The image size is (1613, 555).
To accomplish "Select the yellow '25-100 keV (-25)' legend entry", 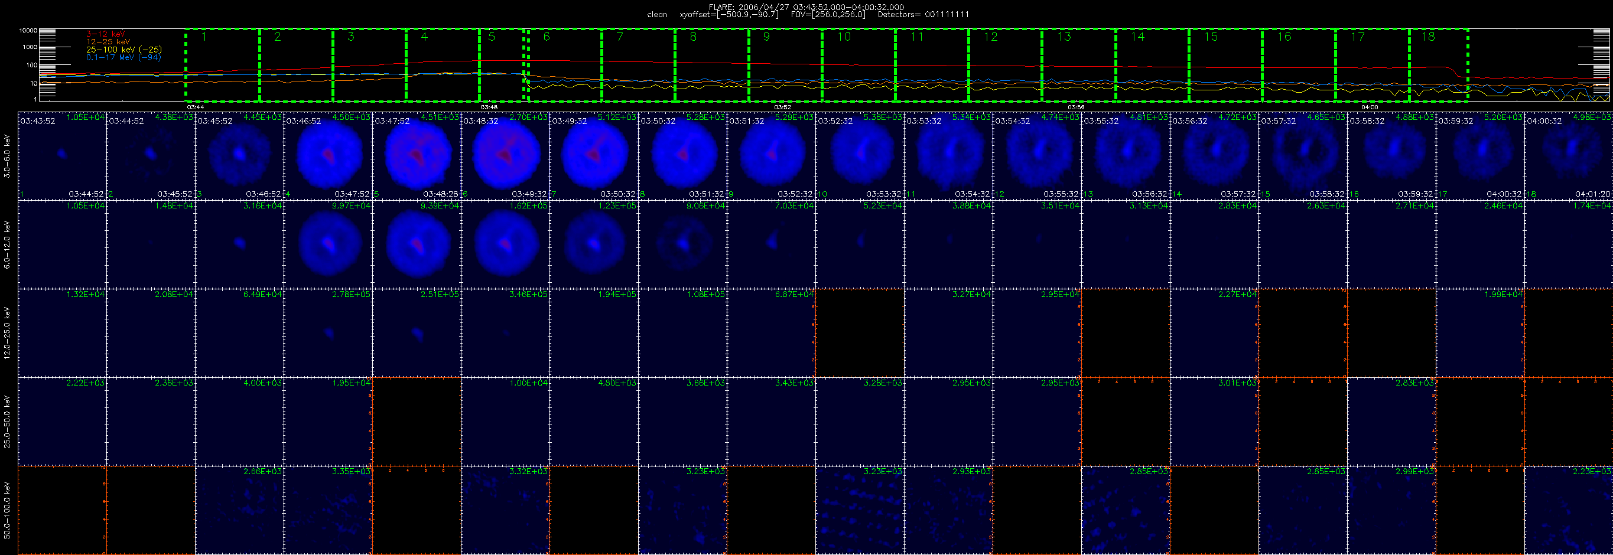I will (124, 50).
